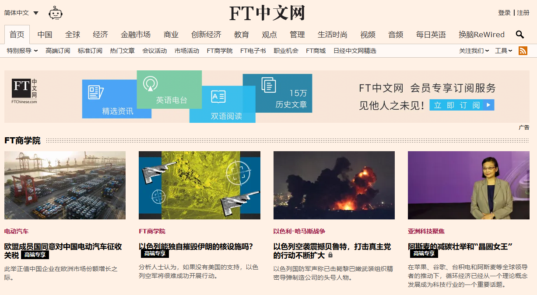Open the 视频 section
The width and height of the screenshot is (537, 295).
[x=368, y=35]
